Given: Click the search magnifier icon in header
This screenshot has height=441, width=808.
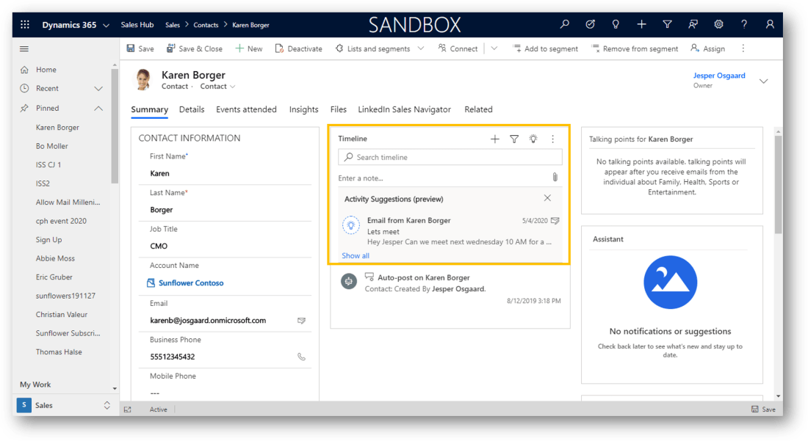Looking at the screenshot, I should (x=564, y=25).
